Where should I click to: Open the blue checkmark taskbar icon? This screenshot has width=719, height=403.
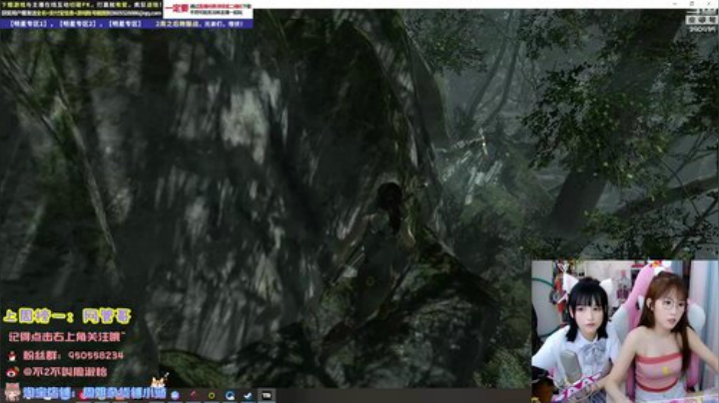248,395
